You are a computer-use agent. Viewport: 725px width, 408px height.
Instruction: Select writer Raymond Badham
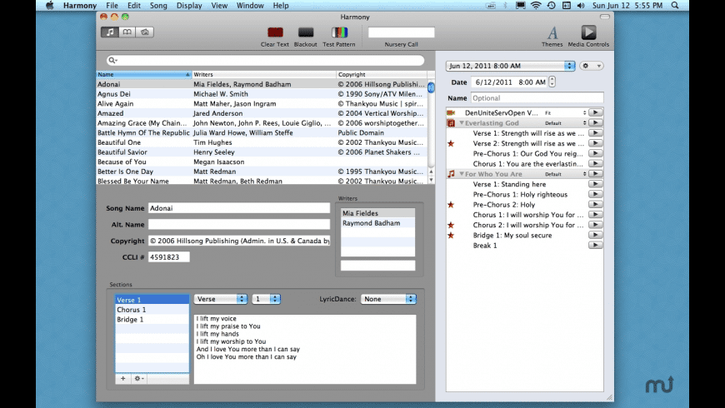coord(377,222)
